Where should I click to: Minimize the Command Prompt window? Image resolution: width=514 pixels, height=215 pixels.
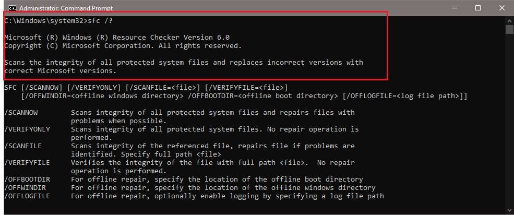pyautogui.click(x=452, y=8)
